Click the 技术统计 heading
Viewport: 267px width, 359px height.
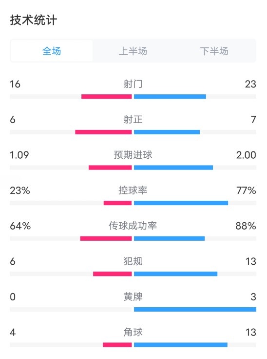pyautogui.click(x=33, y=20)
